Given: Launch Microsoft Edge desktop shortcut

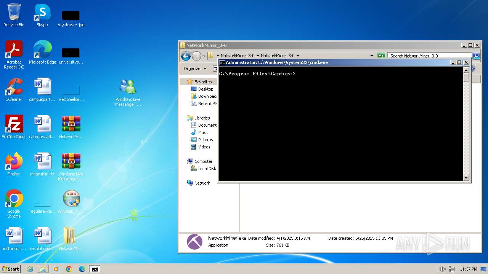Looking at the screenshot, I should [x=42, y=53].
